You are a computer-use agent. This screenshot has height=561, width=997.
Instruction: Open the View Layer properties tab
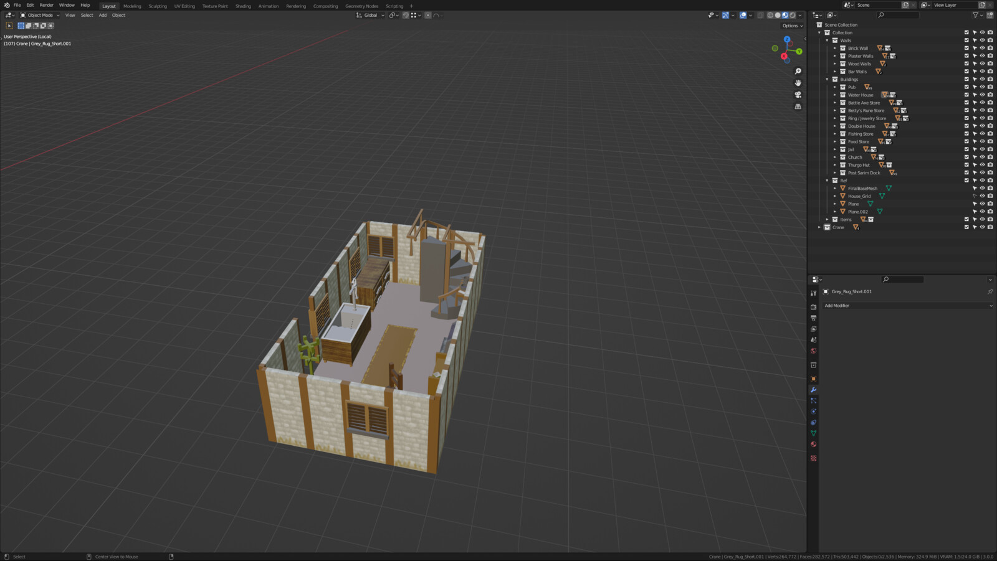click(813, 329)
